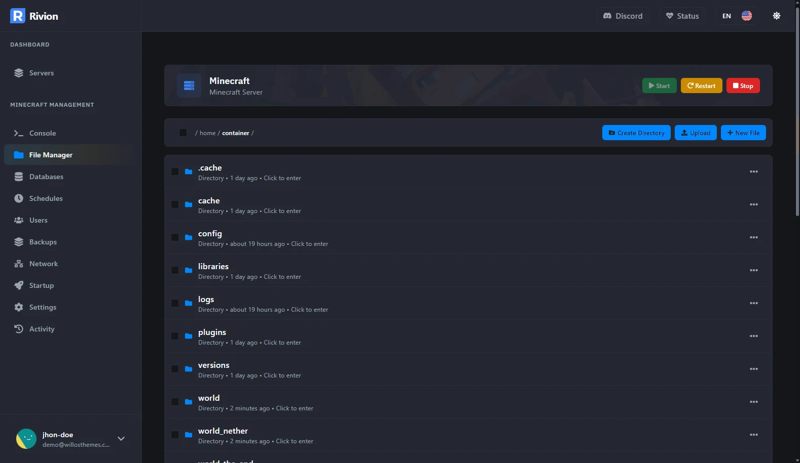
Task: Open the Console sidebar item
Action: (x=70, y=133)
